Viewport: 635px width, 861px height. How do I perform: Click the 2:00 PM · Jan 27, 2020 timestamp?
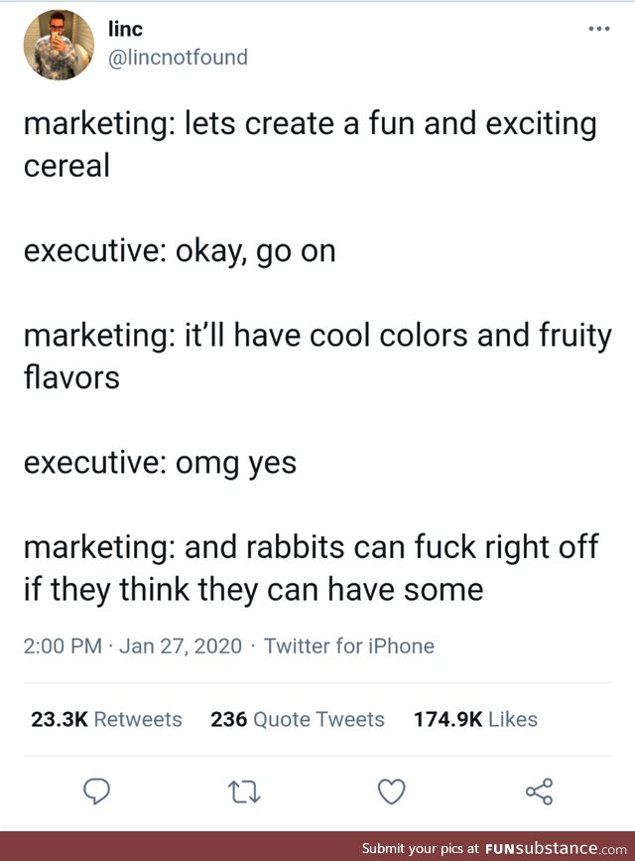pyautogui.click(x=132, y=646)
